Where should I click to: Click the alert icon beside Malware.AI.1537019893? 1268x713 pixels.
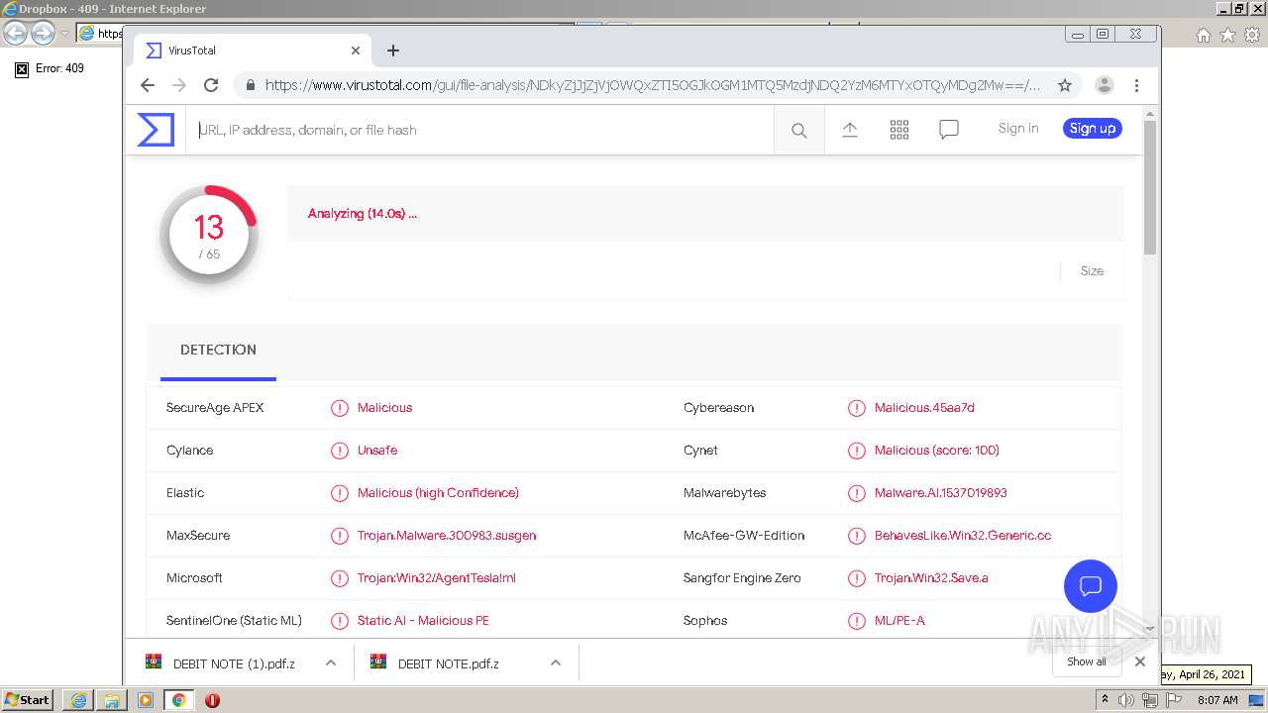pos(857,493)
